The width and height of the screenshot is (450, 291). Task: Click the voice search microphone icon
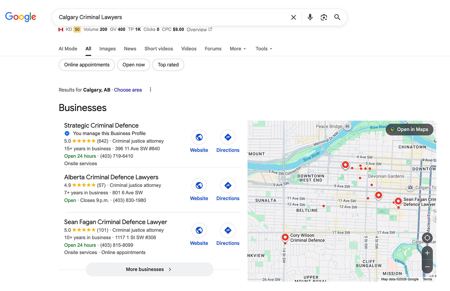pos(310,17)
